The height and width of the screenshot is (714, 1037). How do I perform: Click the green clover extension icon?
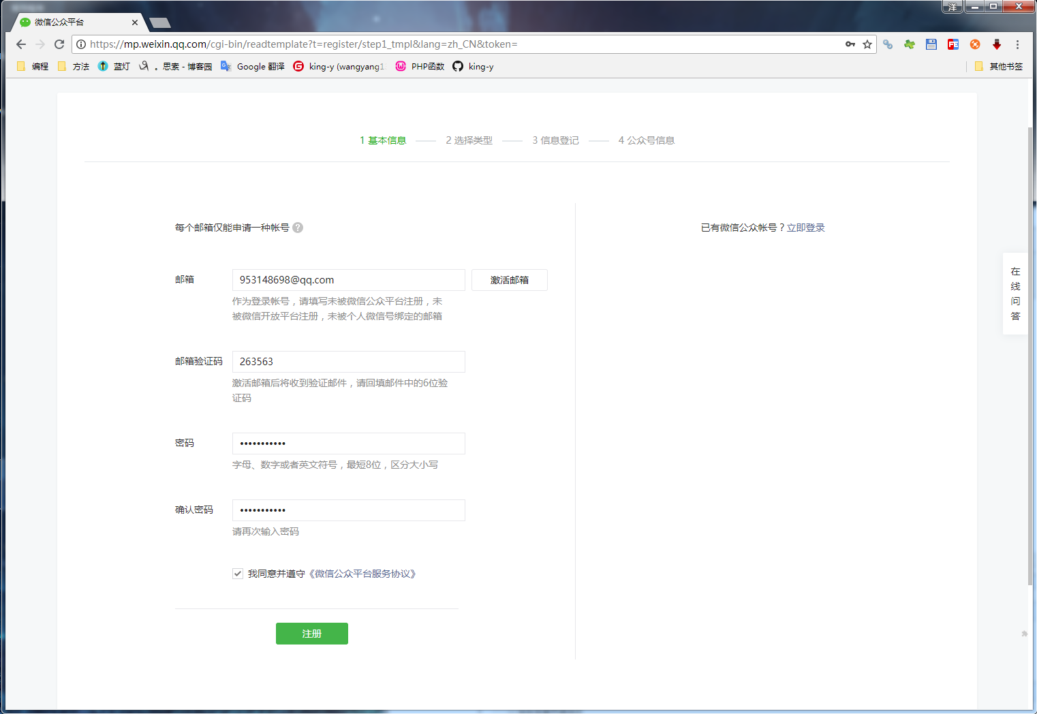910,44
